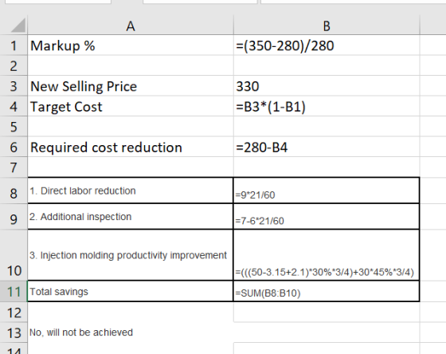446x354 pixels.
Task: Click empty cell A5
Action: click(131, 127)
